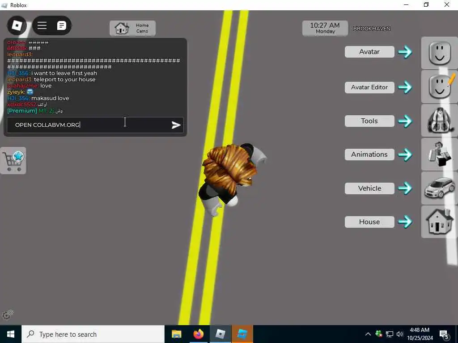Click the gear settings icon bottom left

(x=7, y=315)
